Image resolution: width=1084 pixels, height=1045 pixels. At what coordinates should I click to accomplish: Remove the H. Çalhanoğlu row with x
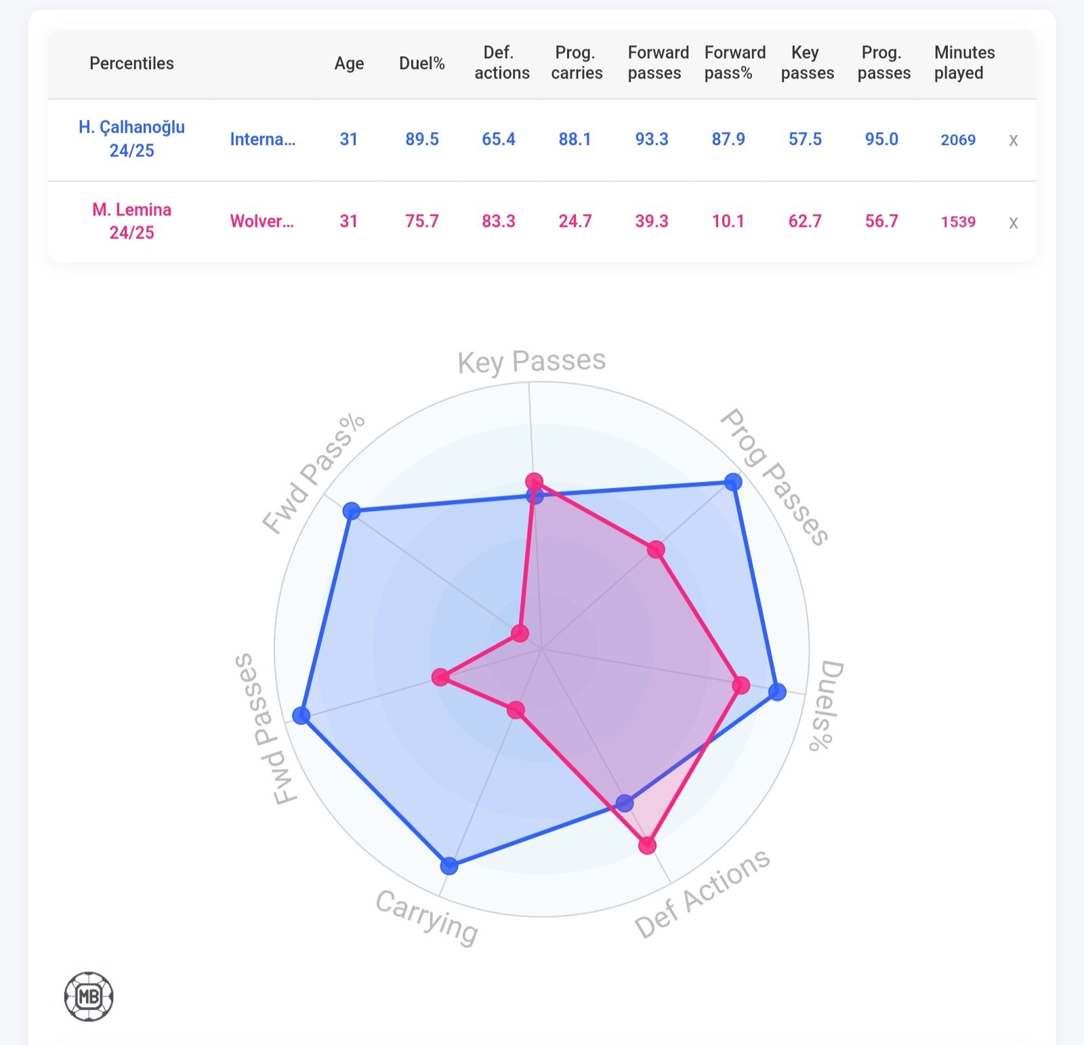(1013, 140)
